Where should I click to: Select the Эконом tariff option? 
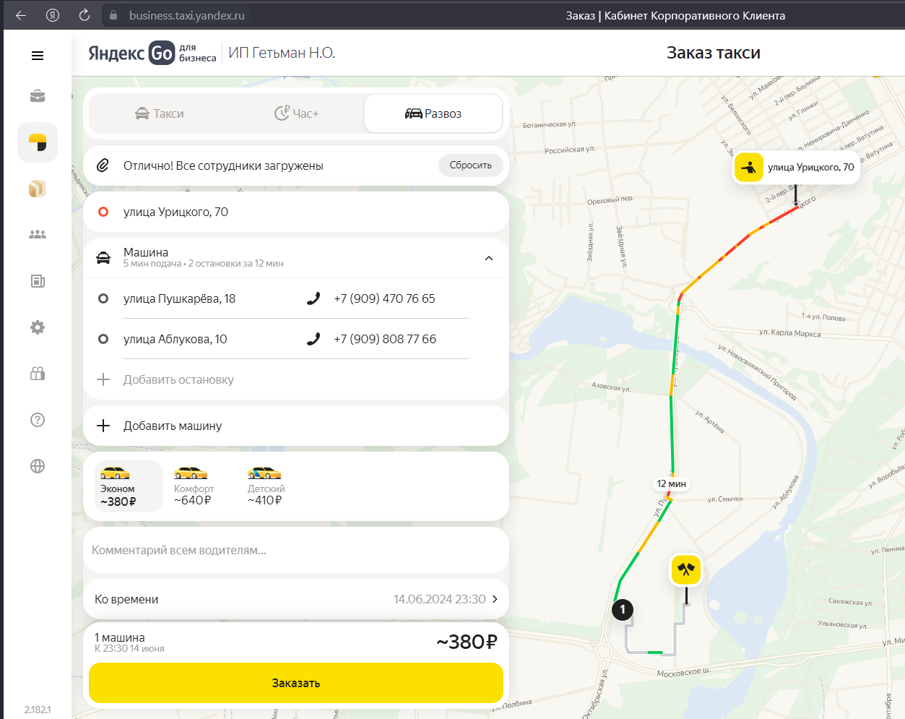[128, 486]
